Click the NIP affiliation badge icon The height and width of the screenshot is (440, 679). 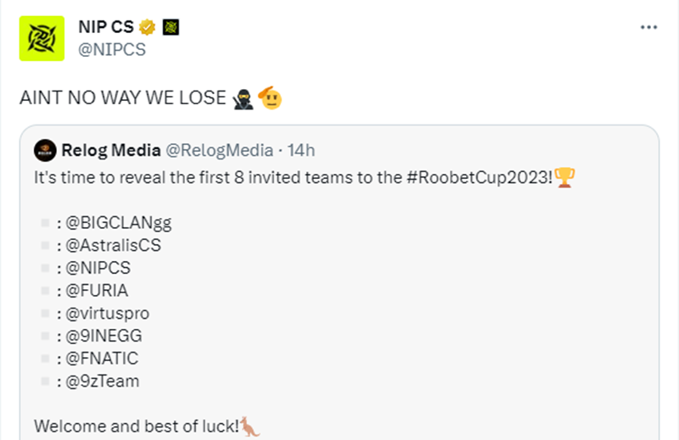[171, 27]
